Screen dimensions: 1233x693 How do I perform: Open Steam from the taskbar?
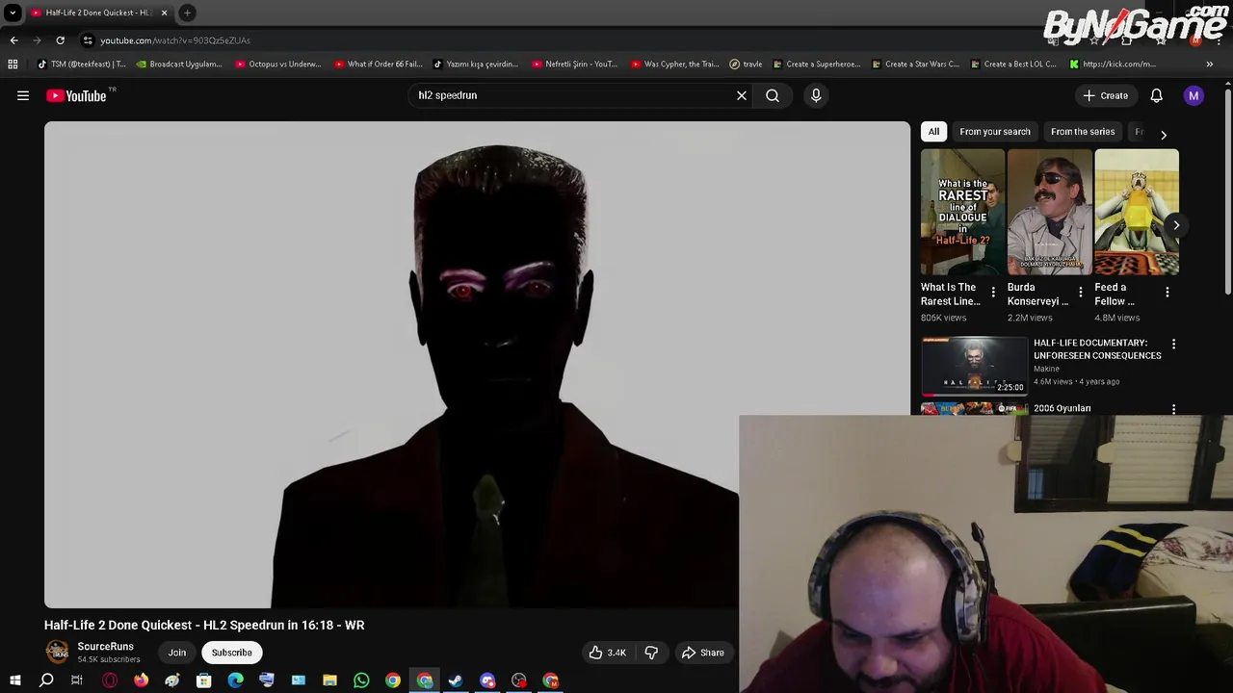pyautogui.click(x=456, y=680)
